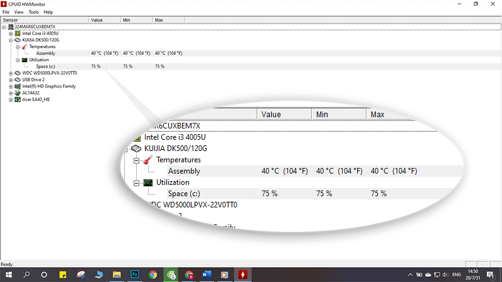
Task: Collapse the J24MAR6CUXBEM7X root node
Action: 4,27
